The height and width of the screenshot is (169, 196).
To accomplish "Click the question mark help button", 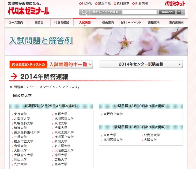I will pos(179,12).
